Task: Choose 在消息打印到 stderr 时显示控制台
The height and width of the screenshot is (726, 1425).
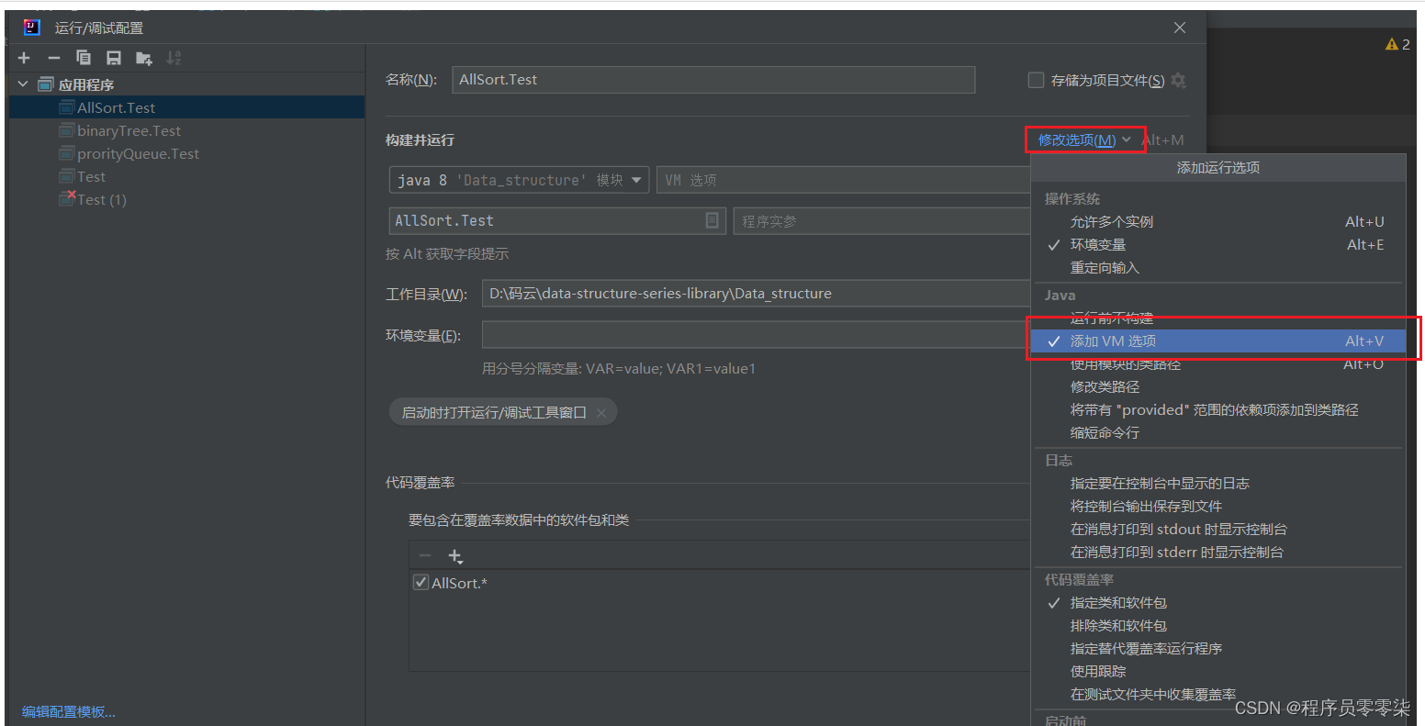Action: (x=1218, y=553)
